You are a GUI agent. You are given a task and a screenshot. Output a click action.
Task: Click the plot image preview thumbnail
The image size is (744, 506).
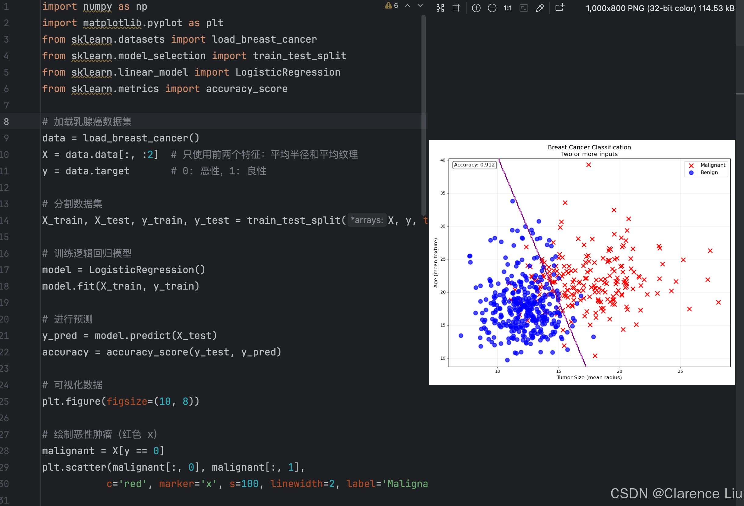coord(582,262)
